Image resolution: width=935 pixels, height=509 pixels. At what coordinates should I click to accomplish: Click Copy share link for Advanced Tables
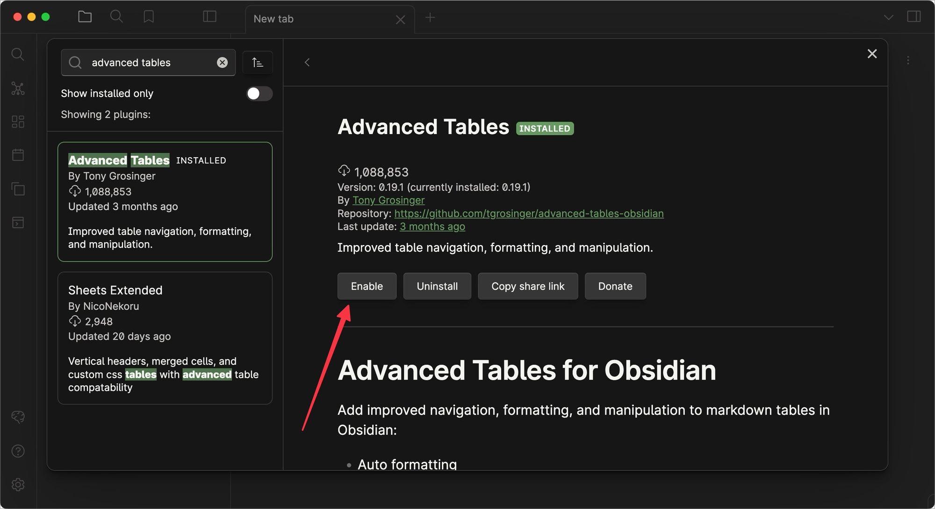pyautogui.click(x=528, y=286)
